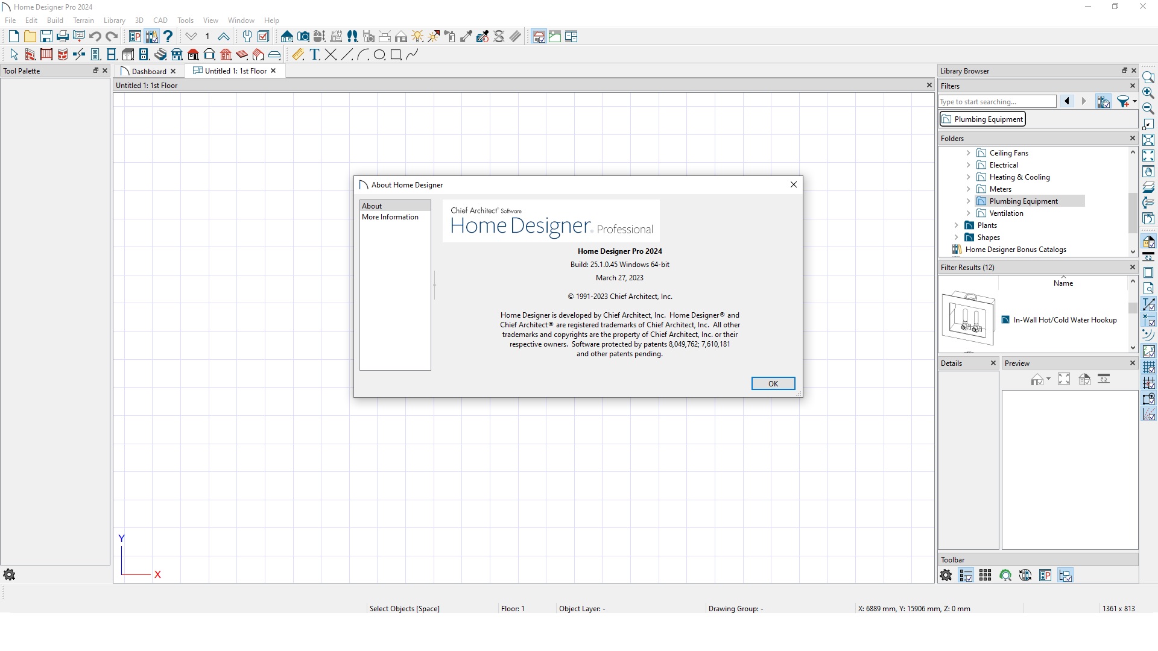Click the eyedropper tool in top toolbar
Viewport: 1158px width, 651px height.
(x=466, y=37)
